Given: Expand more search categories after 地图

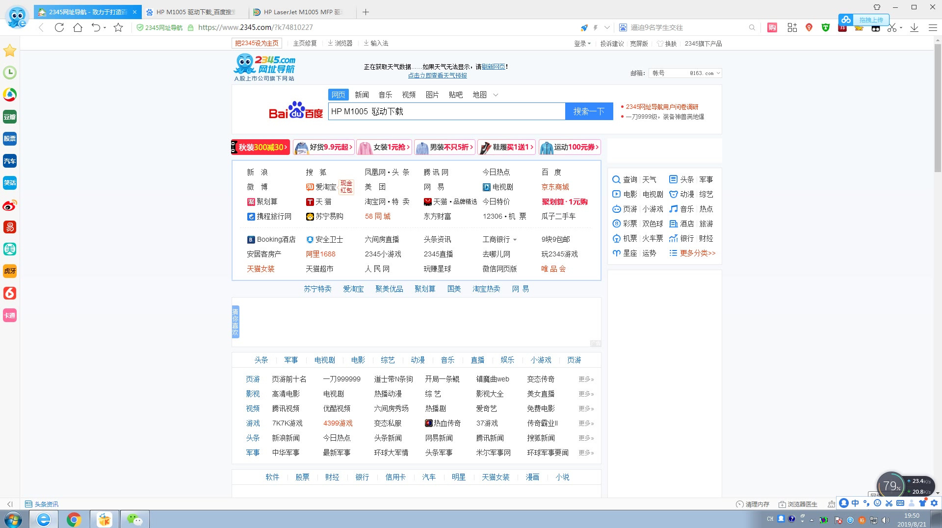Looking at the screenshot, I should pos(496,95).
